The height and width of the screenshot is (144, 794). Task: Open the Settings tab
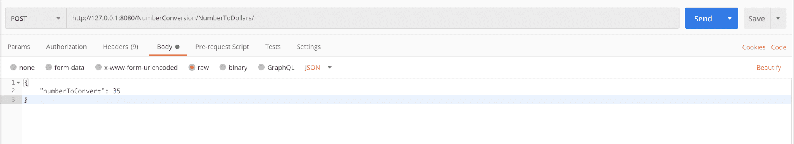coord(309,47)
